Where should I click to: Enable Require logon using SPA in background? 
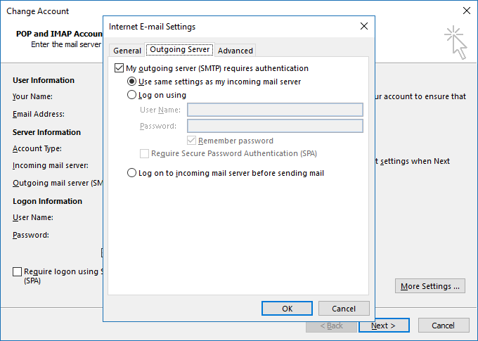point(17,271)
